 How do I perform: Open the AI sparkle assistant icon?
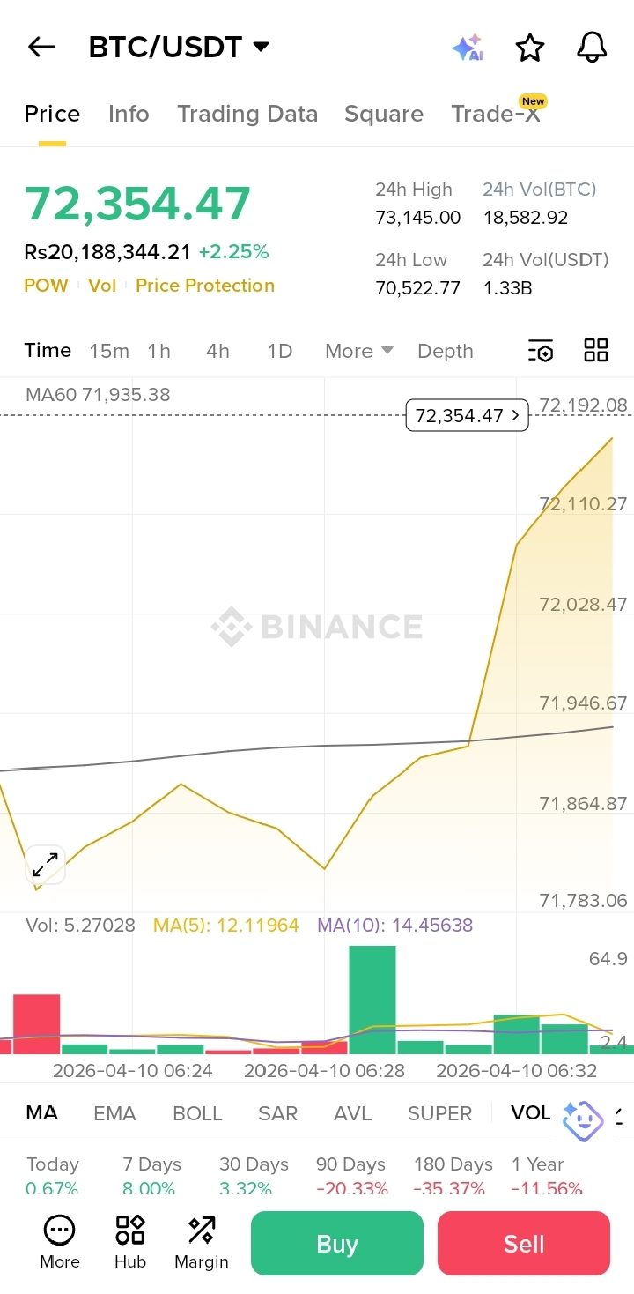point(468,48)
